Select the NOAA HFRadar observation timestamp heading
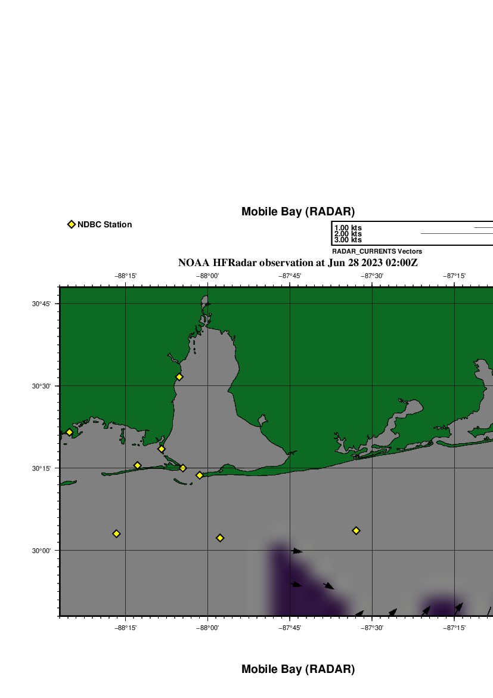493x698 pixels. 302,262
